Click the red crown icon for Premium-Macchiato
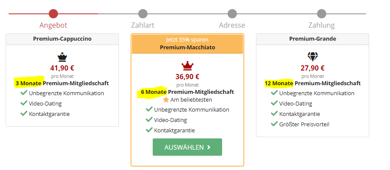Viewport: 390px width, 170px height. point(187,66)
